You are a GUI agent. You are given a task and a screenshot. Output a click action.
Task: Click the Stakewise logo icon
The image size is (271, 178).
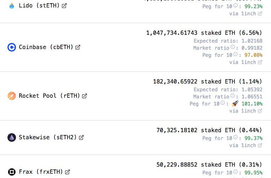click(x=12, y=137)
